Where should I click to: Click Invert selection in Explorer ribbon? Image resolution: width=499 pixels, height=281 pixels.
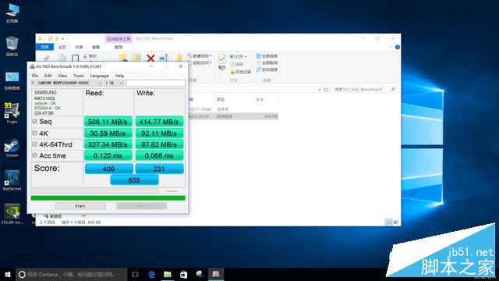tap(267, 69)
